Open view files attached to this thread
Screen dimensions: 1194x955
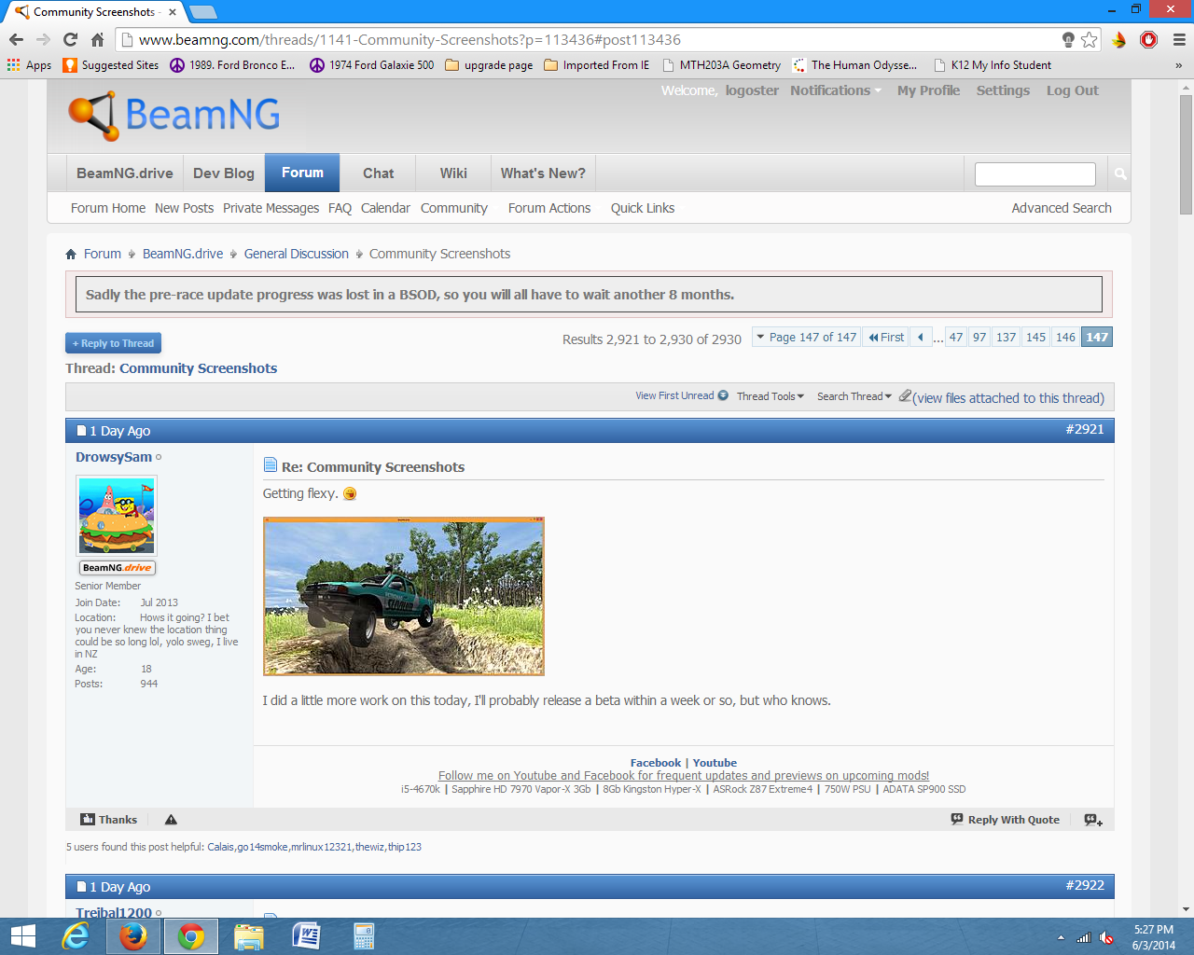tap(1008, 398)
